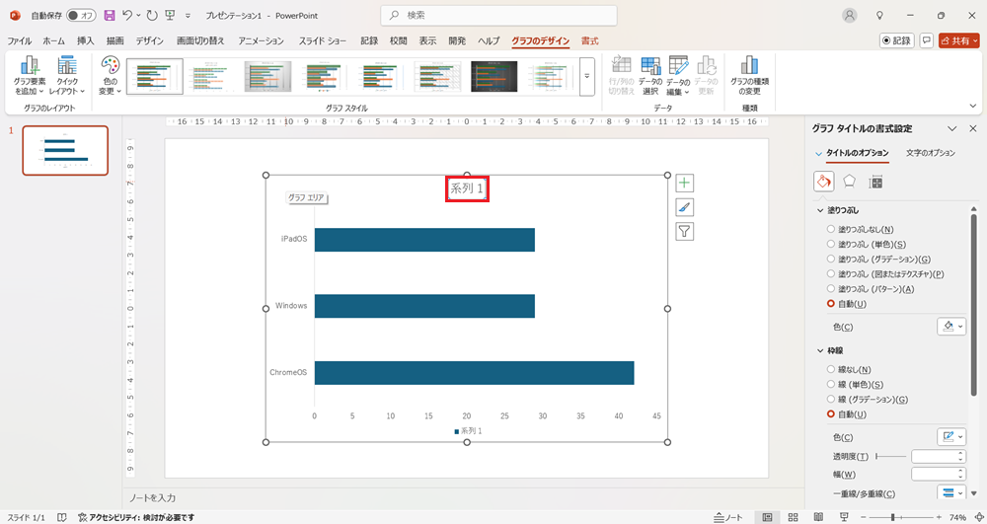
Task: Click the 幅(W) width input field
Action: click(939, 475)
